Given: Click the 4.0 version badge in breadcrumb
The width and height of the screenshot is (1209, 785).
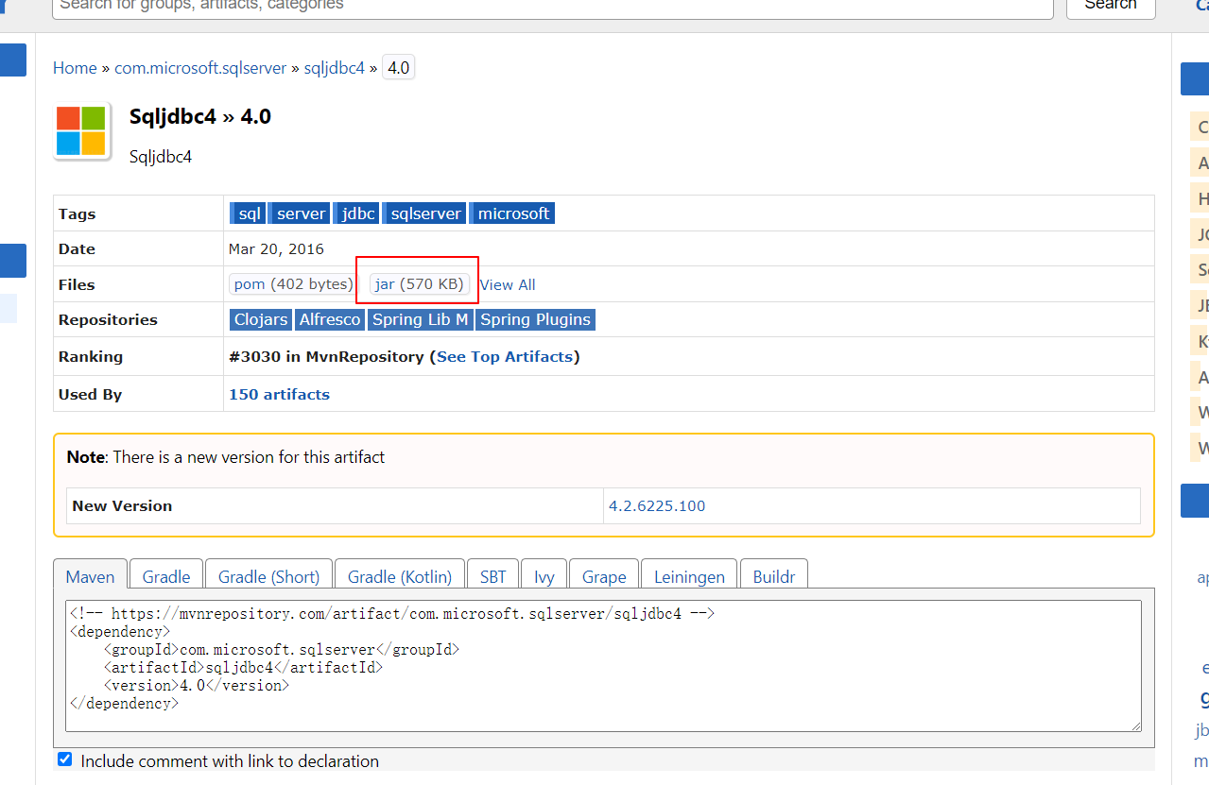Looking at the screenshot, I should (x=399, y=68).
